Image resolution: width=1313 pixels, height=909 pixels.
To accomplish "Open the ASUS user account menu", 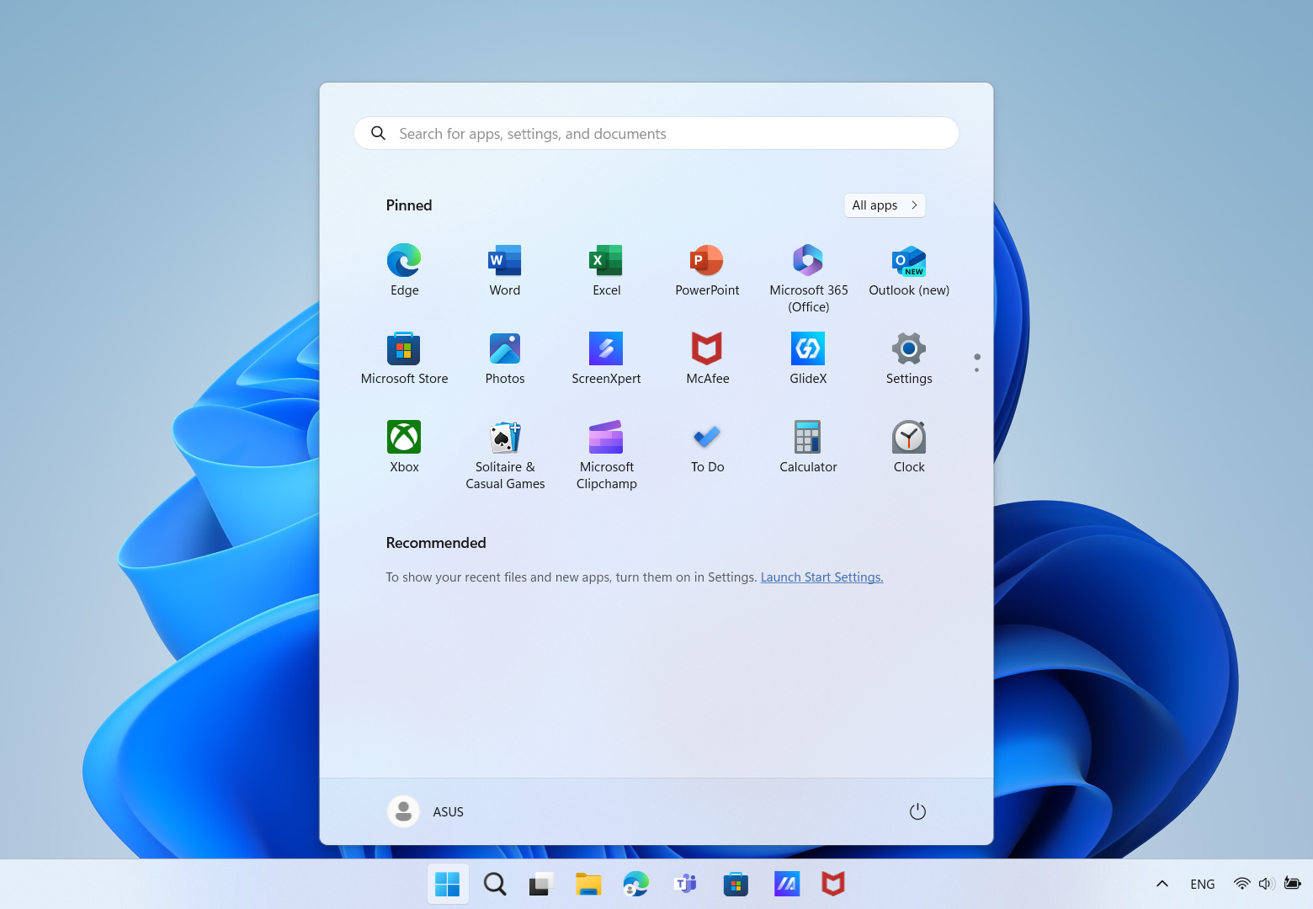I will [x=426, y=811].
